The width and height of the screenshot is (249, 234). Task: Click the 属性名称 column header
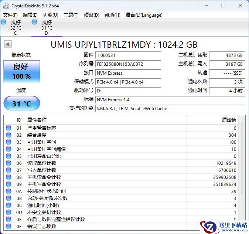[37, 120]
